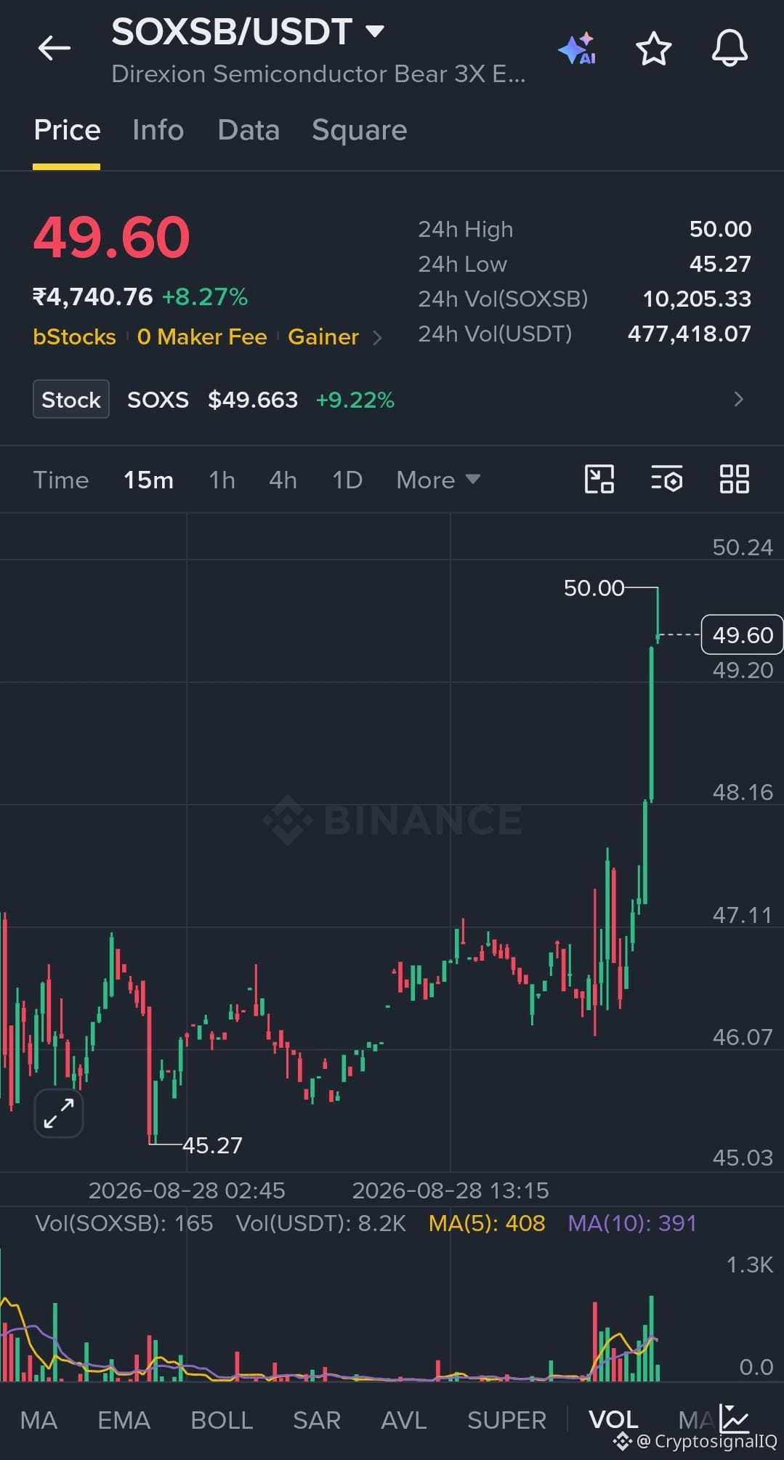Viewport: 784px width, 1460px height.
Task: Open price alerts via bell icon
Action: (730, 49)
